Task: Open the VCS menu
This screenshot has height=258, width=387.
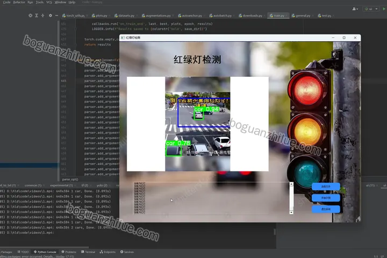Action: click(x=49, y=2)
